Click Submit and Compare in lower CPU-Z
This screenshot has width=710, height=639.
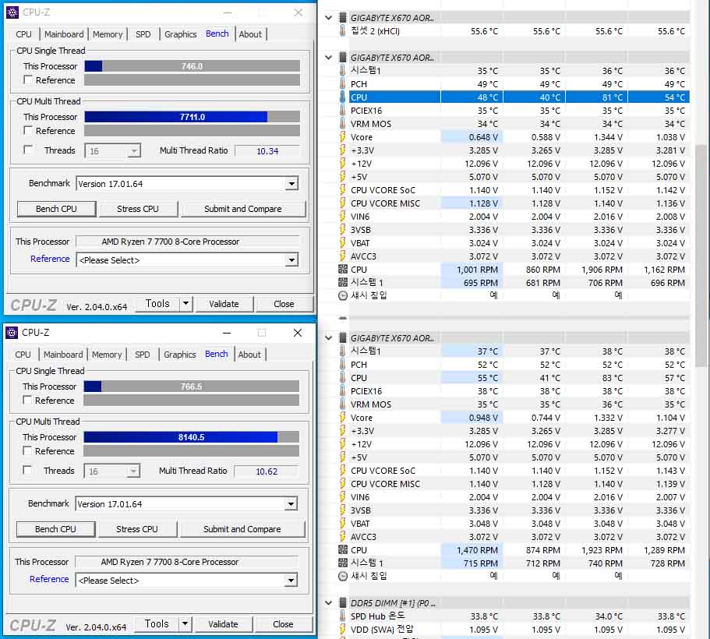242,529
